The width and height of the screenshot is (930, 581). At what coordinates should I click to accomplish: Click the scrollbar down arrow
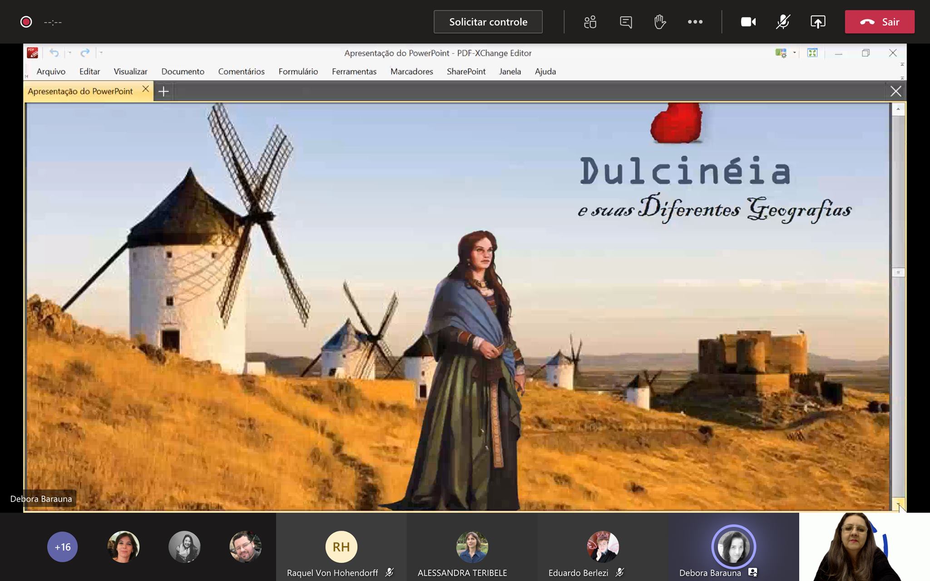898,504
